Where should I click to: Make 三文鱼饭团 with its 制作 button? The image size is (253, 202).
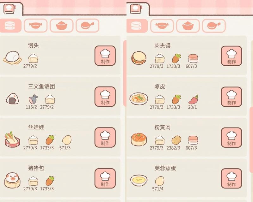point(105,97)
